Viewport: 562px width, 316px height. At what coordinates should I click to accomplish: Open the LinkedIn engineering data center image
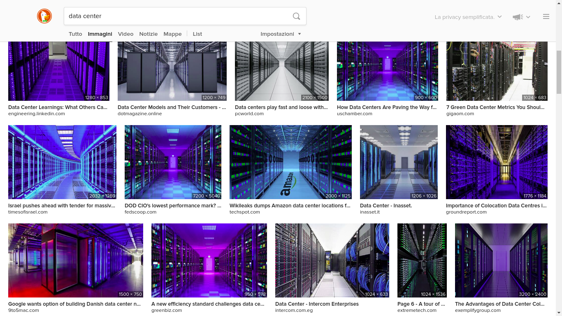pos(59,71)
